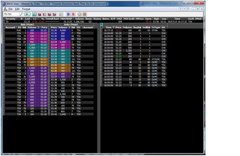Click the XTOLMC trade type cell

click(x=156, y=60)
